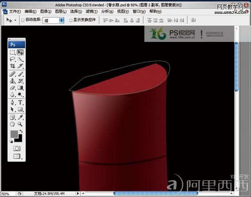Pick the Crop tool
Screen dimensions: 251x197
(x=12, y=66)
